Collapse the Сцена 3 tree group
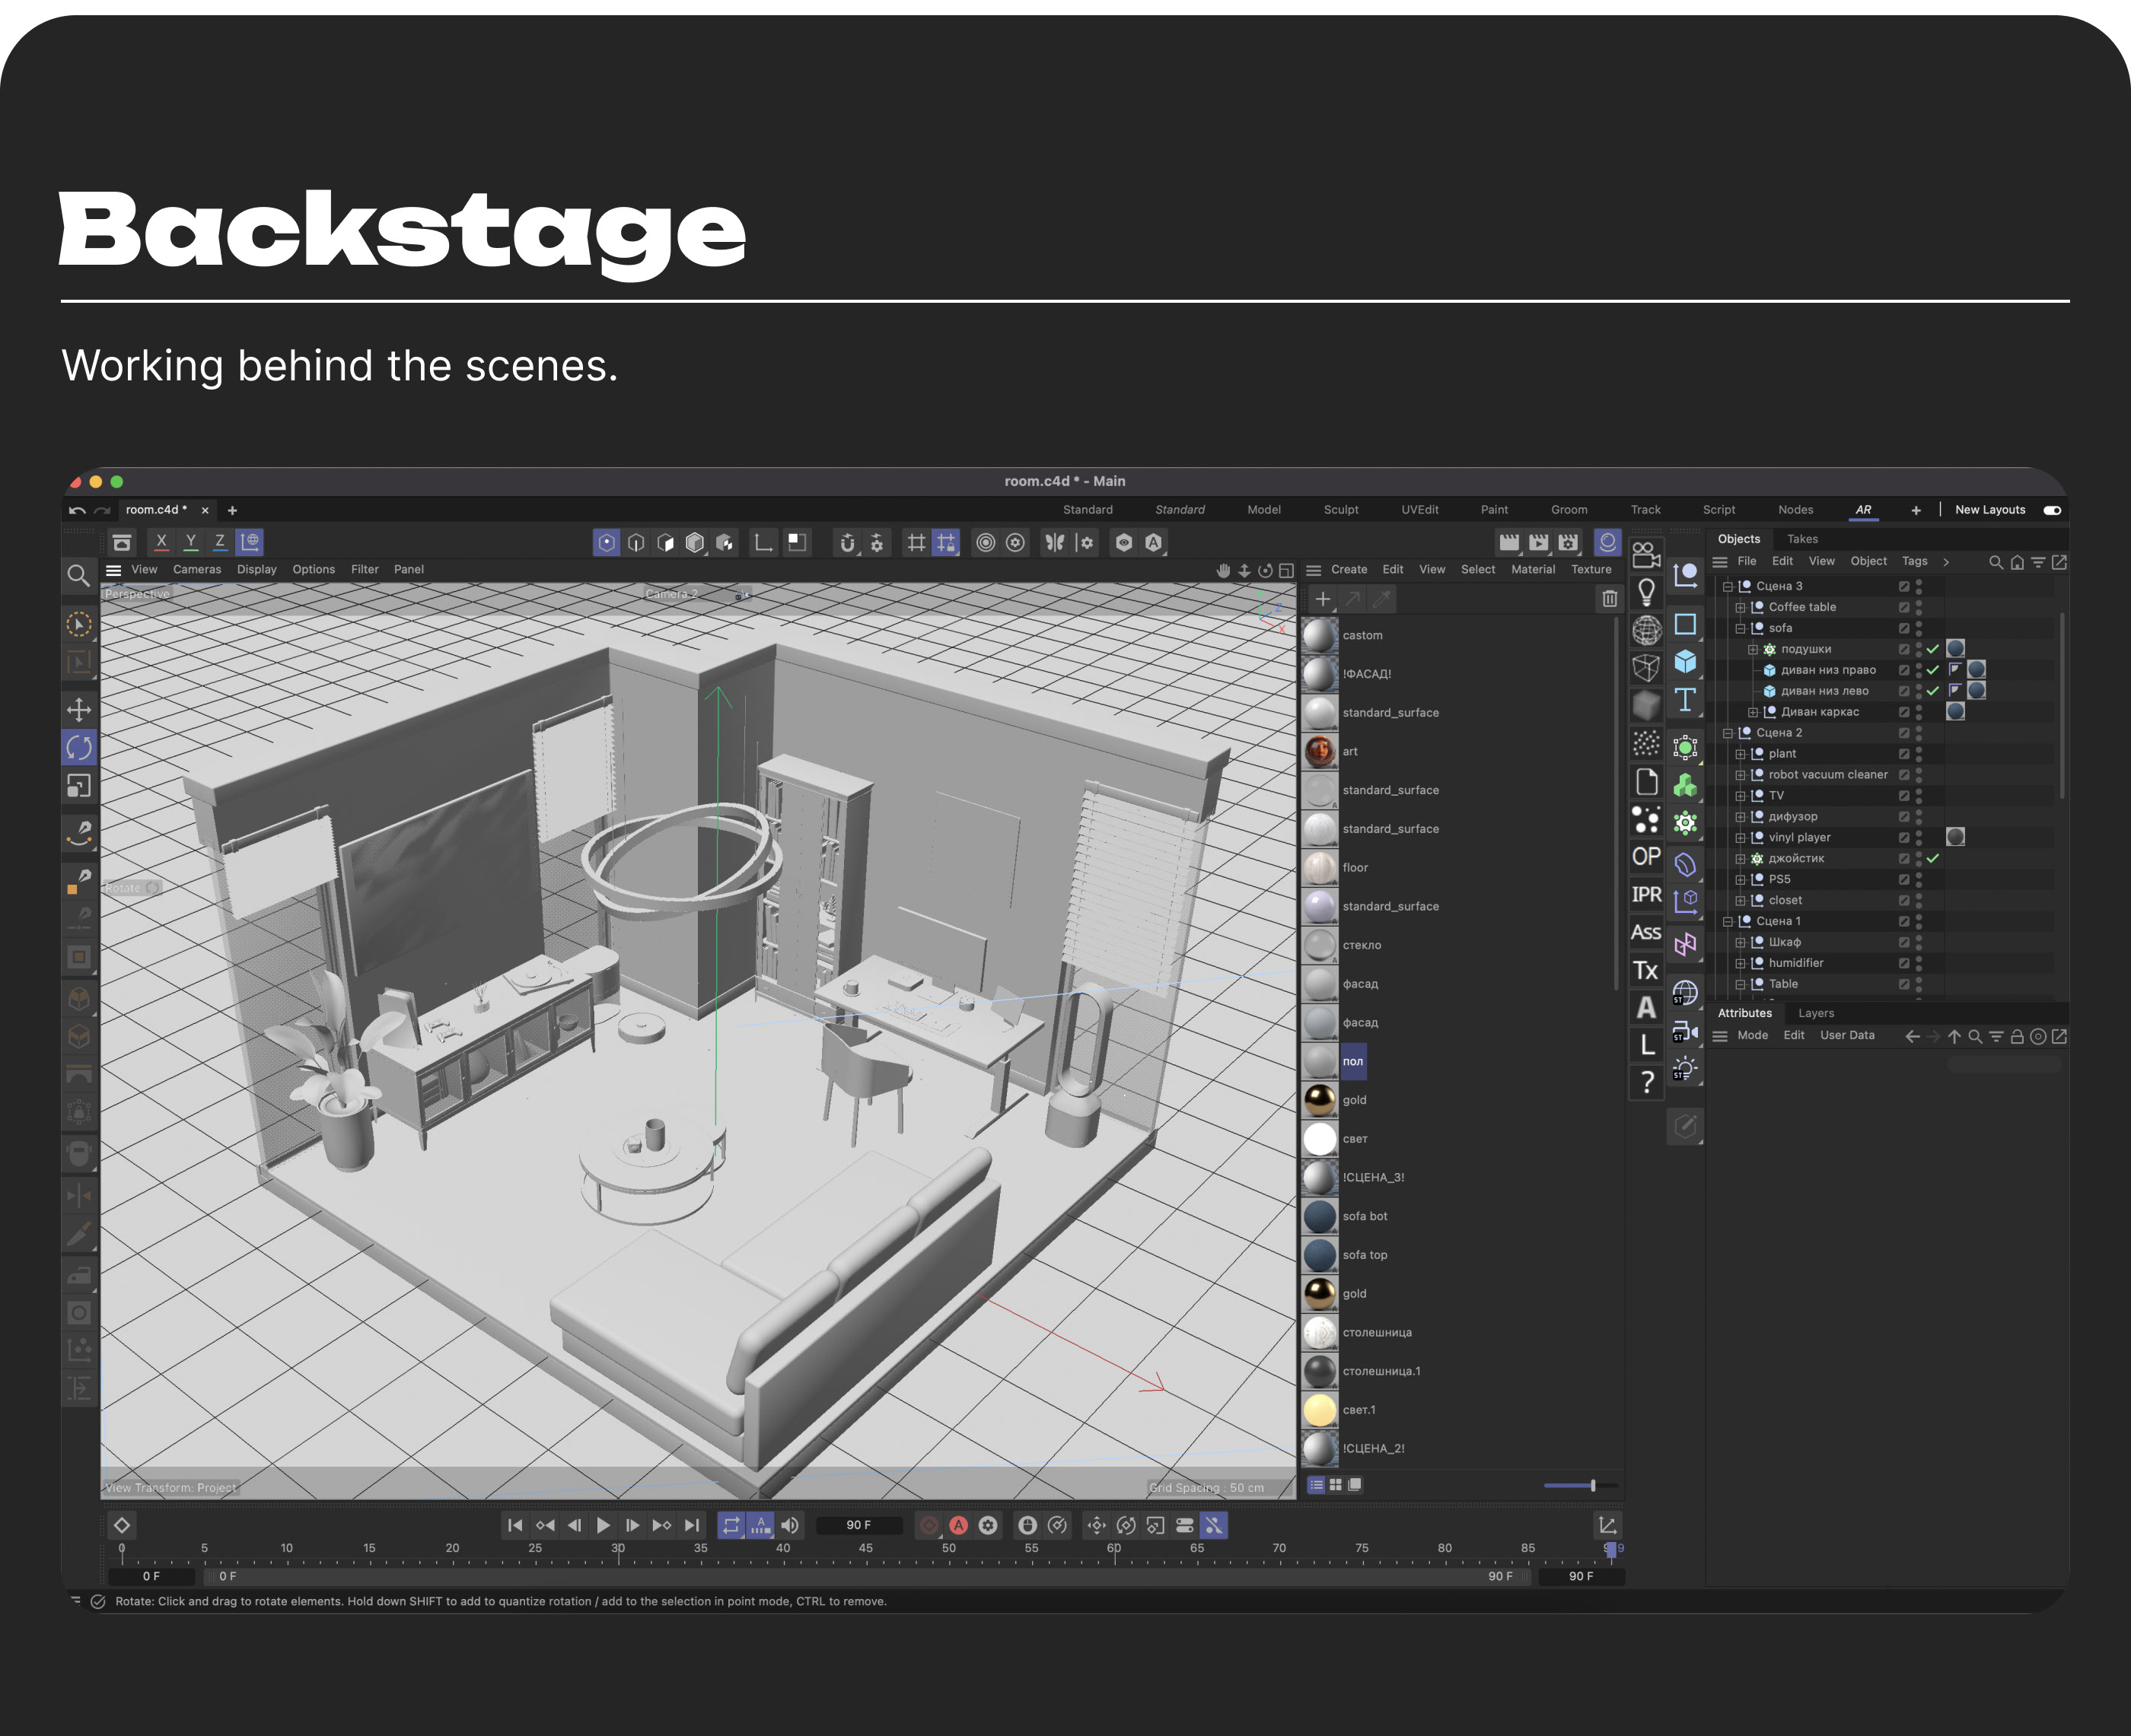The image size is (2131, 1736). (1728, 587)
